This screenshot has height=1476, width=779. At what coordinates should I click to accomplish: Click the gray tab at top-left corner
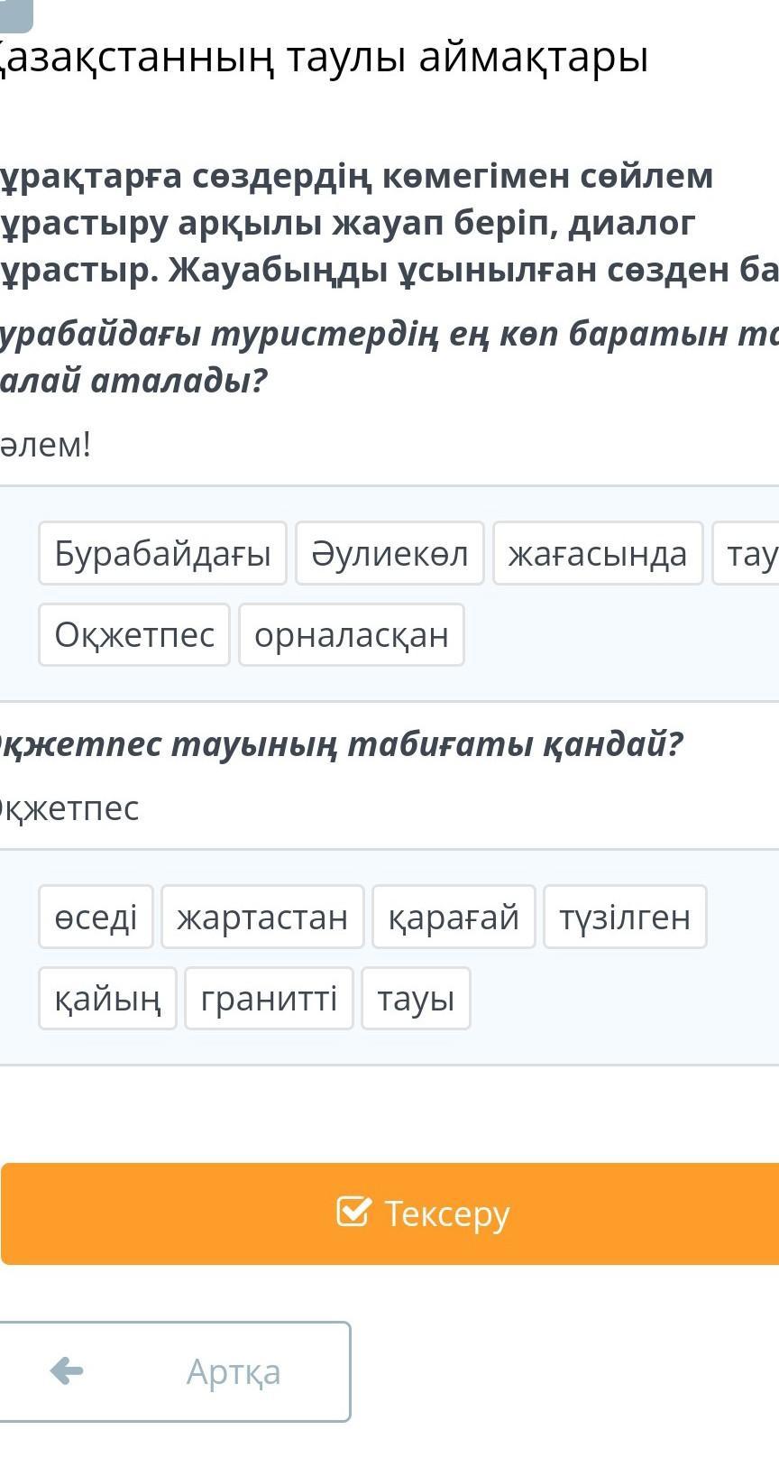pos(16,13)
